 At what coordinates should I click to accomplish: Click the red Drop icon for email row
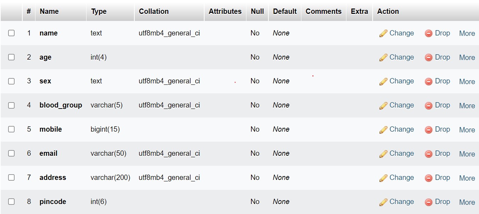coord(429,154)
